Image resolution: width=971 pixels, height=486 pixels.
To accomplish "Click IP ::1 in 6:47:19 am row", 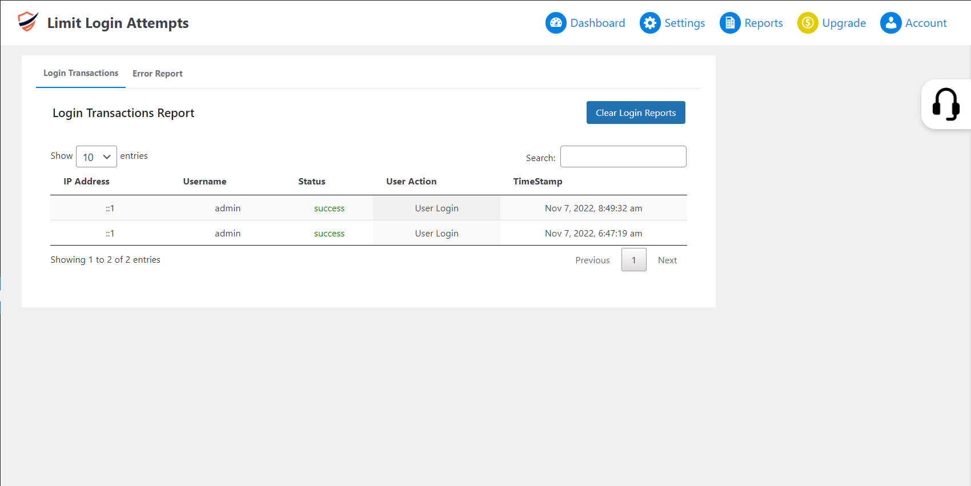I will click(110, 234).
